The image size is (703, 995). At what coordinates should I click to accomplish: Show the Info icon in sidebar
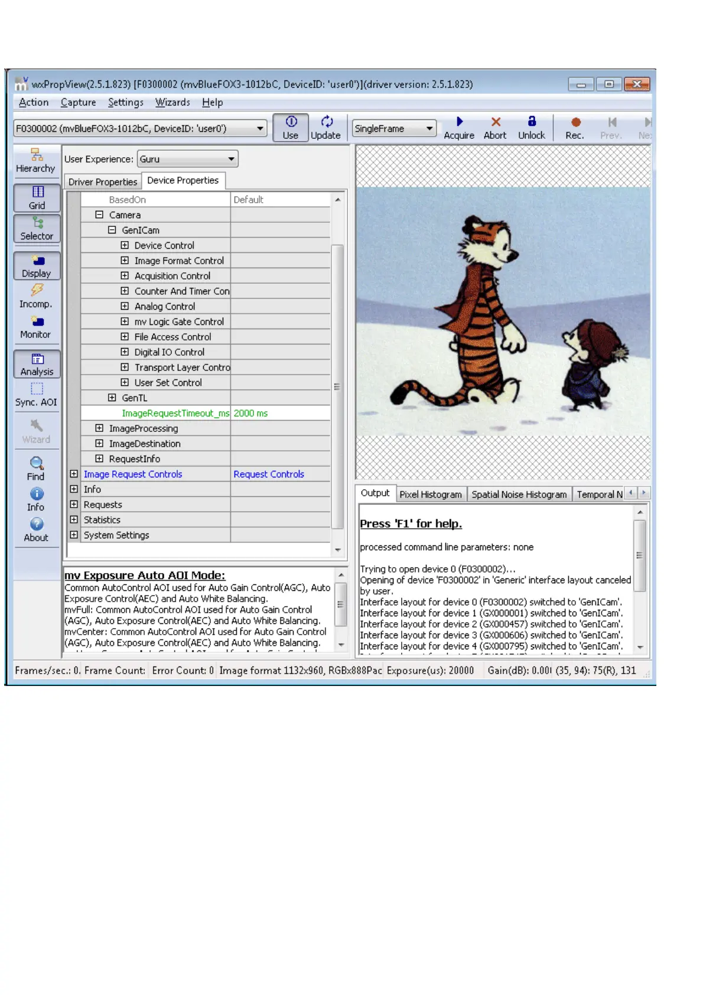pos(36,499)
